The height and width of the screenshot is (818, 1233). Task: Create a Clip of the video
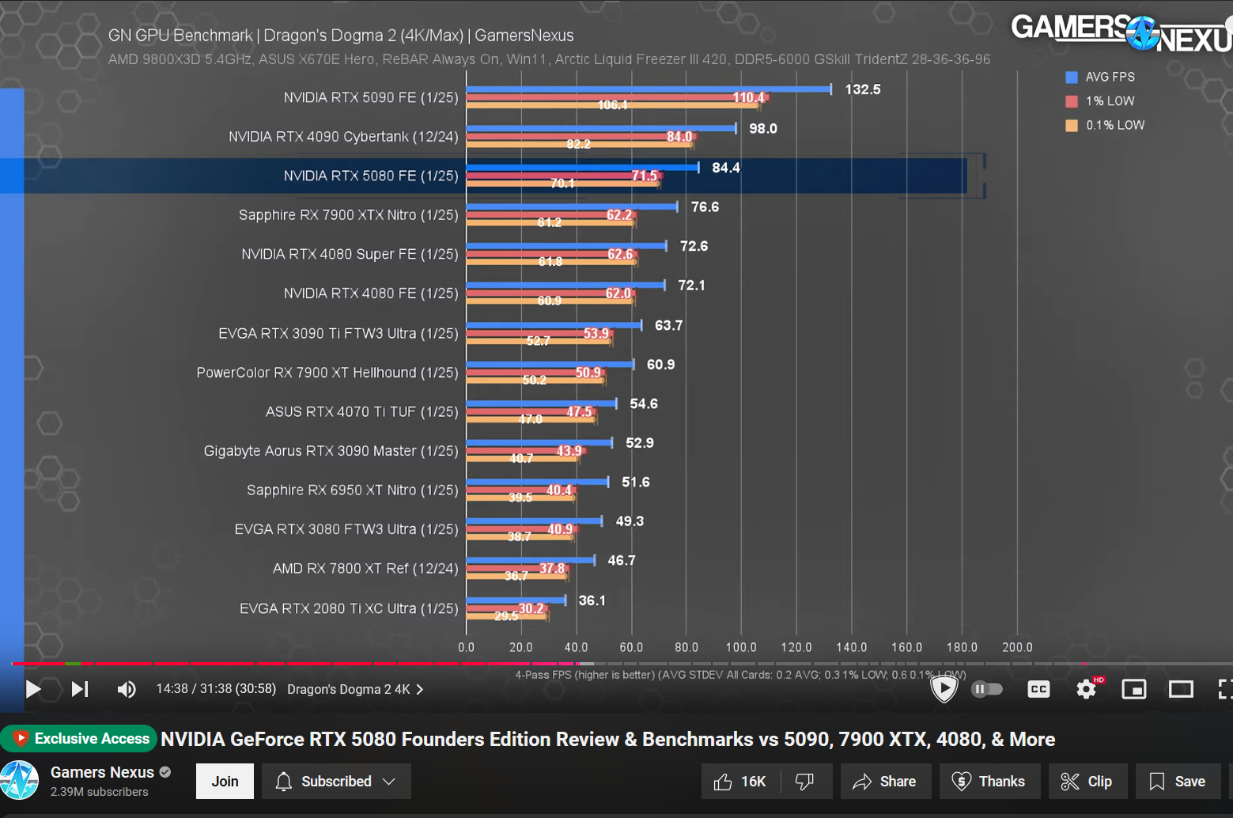[x=1087, y=782]
